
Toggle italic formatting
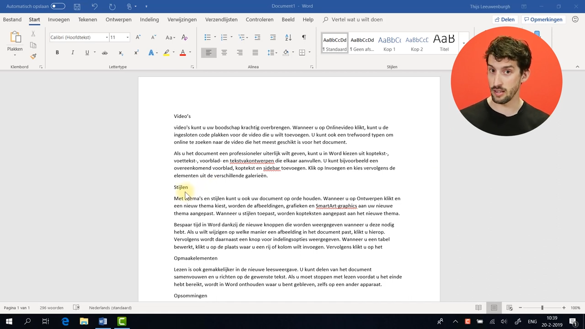coord(72,53)
